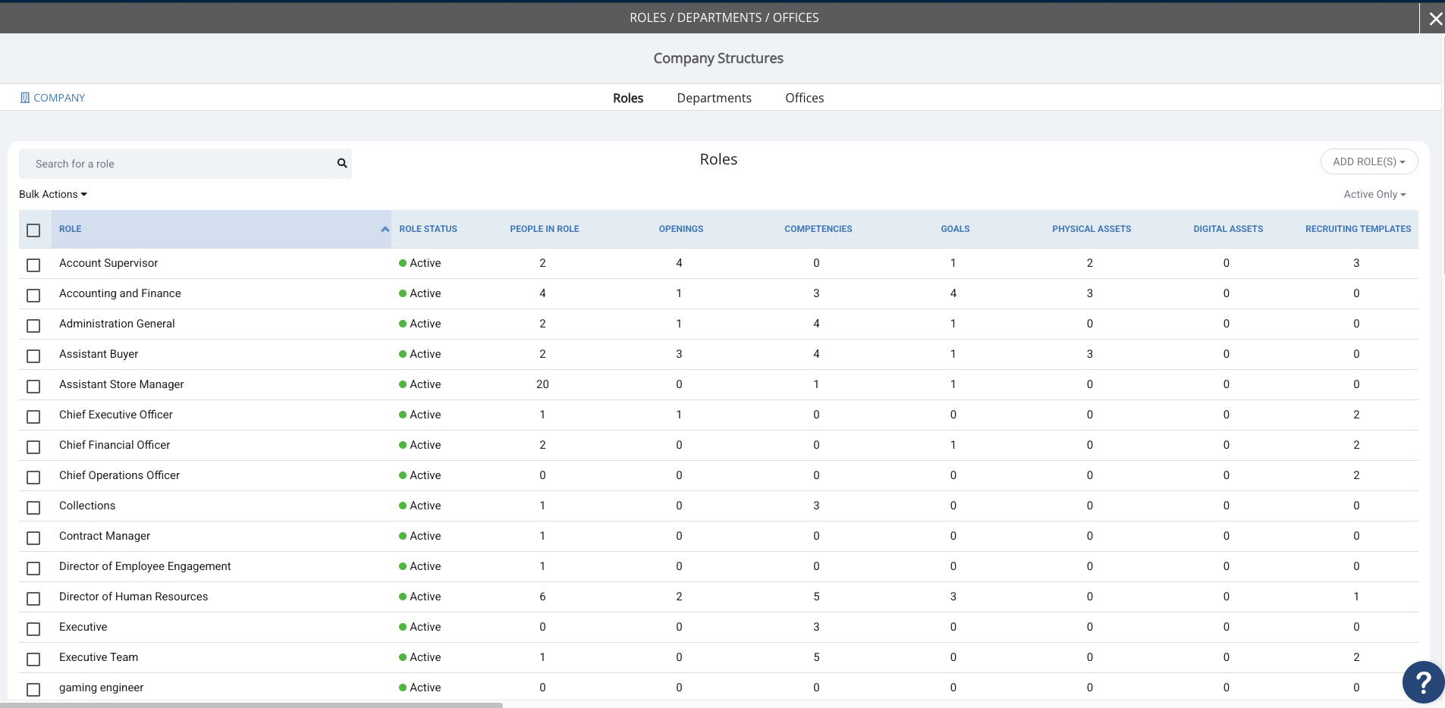The height and width of the screenshot is (708, 1445).
Task: Open the Bulk Actions dropdown
Action: point(53,194)
